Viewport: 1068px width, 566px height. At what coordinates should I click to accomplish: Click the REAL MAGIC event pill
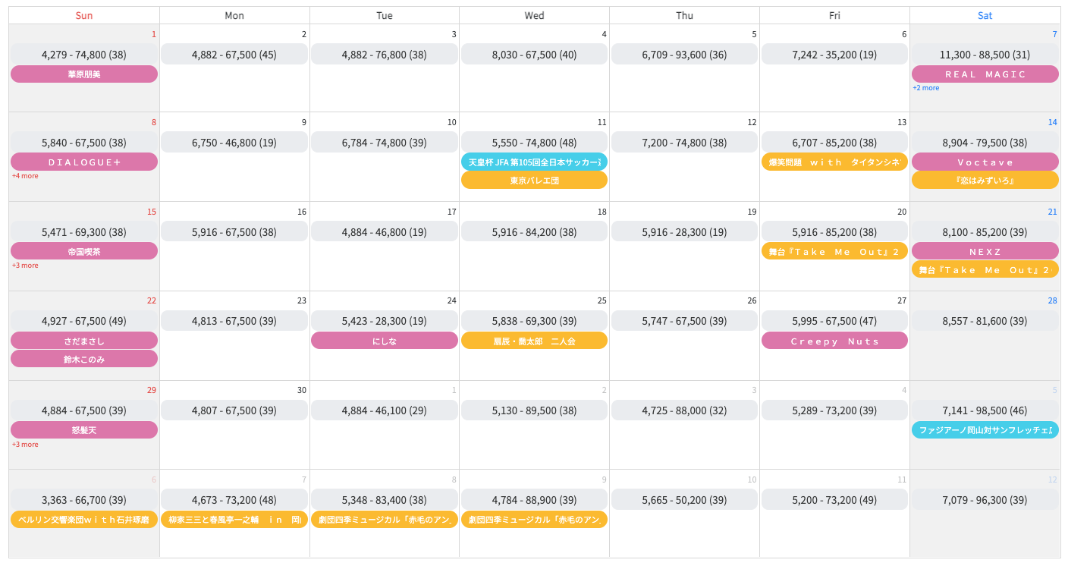985,74
